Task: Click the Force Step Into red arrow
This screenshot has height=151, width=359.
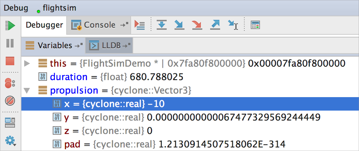Action: tap(197, 25)
